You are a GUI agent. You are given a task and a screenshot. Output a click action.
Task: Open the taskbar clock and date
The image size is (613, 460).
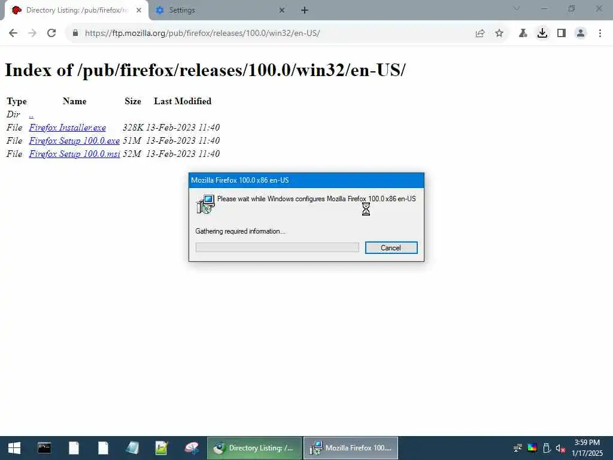587,448
